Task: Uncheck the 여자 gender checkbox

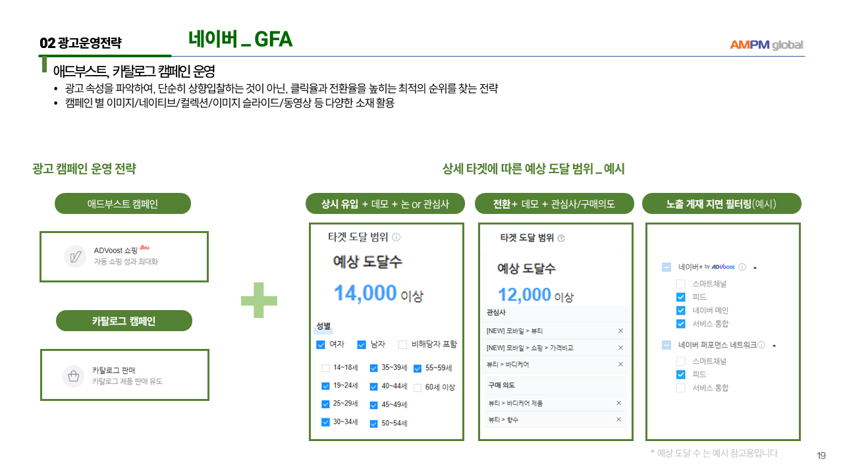Action: click(321, 344)
